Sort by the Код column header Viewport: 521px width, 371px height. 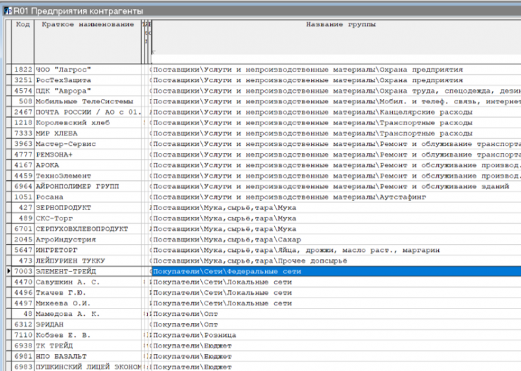pyautogui.click(x=23, y=25)
